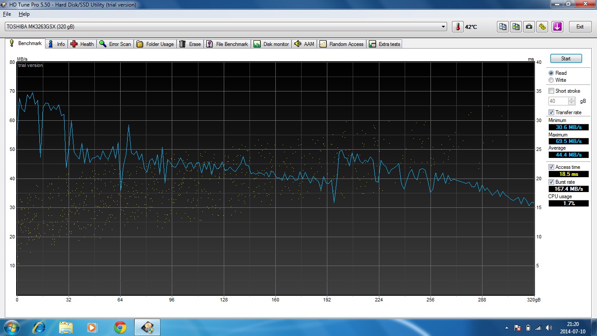Screen dimensions: 597x336
Task: Click the thermometer temperature icon
Action: coord(457,27)
